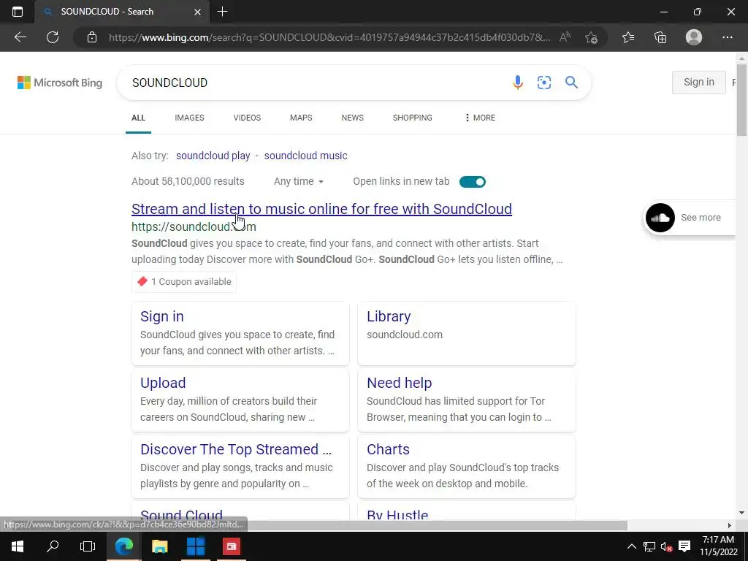Viewport: 748px width, 561px height.
Task: Expand the MORE search categories menu
Action: 480,118
